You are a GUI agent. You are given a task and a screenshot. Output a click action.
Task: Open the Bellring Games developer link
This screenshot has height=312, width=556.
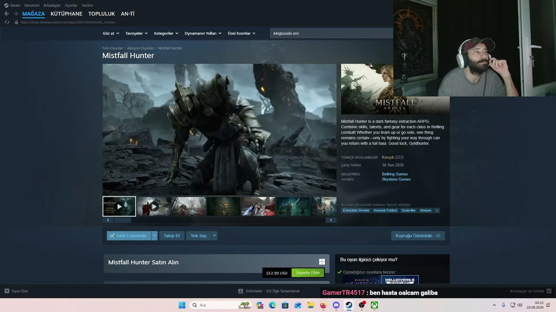(395, 174)
